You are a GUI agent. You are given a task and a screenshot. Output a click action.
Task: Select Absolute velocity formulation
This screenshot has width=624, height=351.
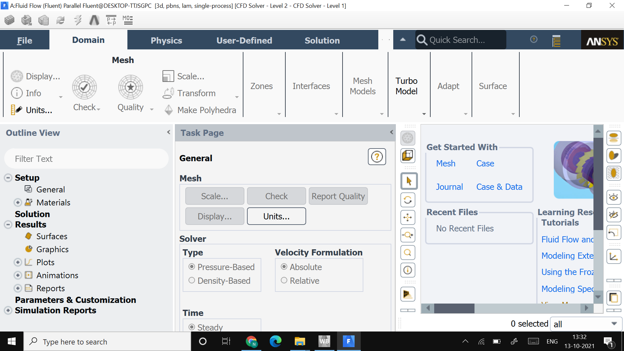(301, 267)
